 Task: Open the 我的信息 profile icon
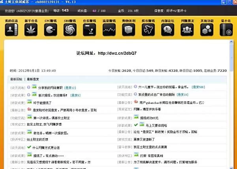11,29
